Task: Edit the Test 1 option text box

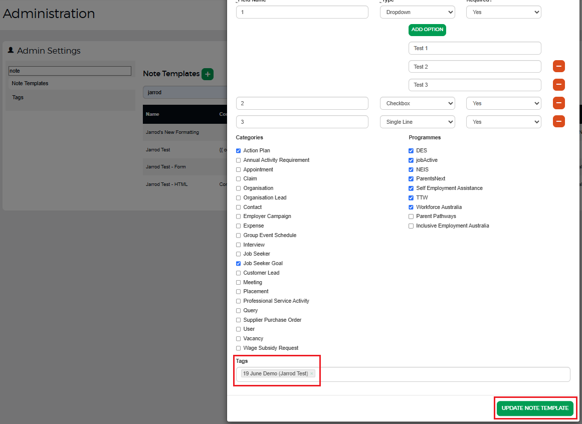Action: [x=475, y=48]
